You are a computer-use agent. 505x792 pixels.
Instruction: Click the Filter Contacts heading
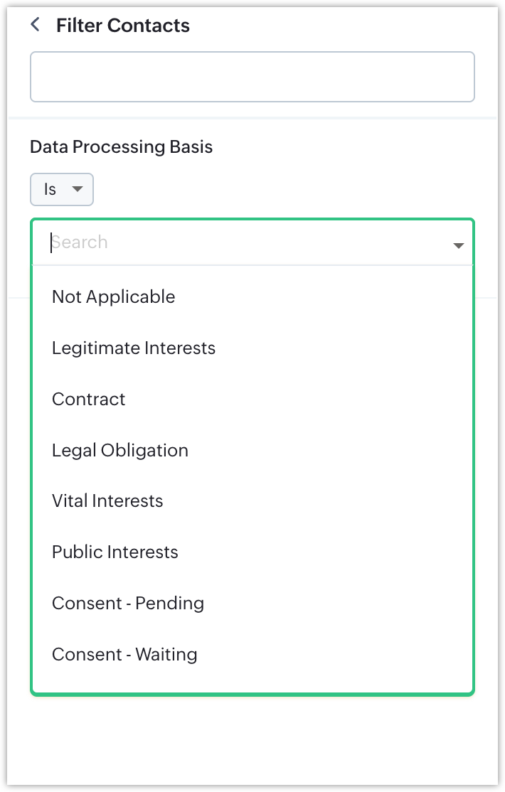pos(122,26)
